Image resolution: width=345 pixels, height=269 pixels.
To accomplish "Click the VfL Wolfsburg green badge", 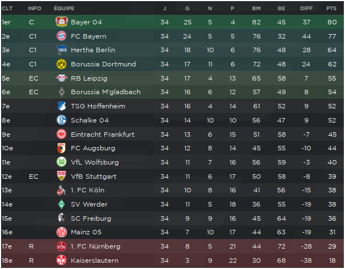I will [61, 162].
